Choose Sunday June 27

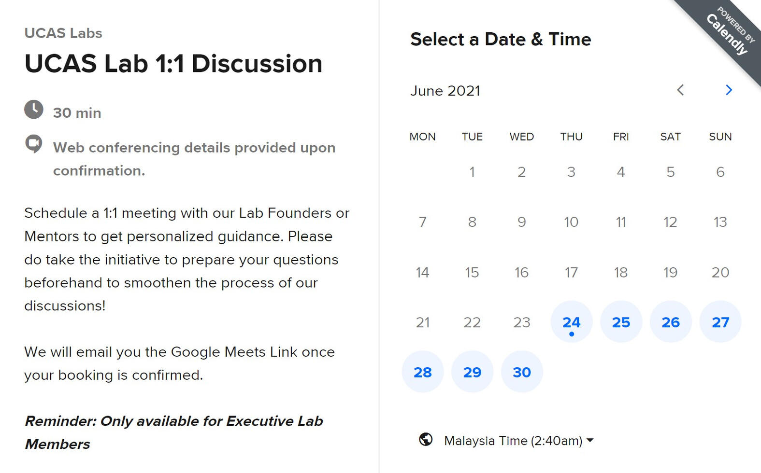pos(720,322)
